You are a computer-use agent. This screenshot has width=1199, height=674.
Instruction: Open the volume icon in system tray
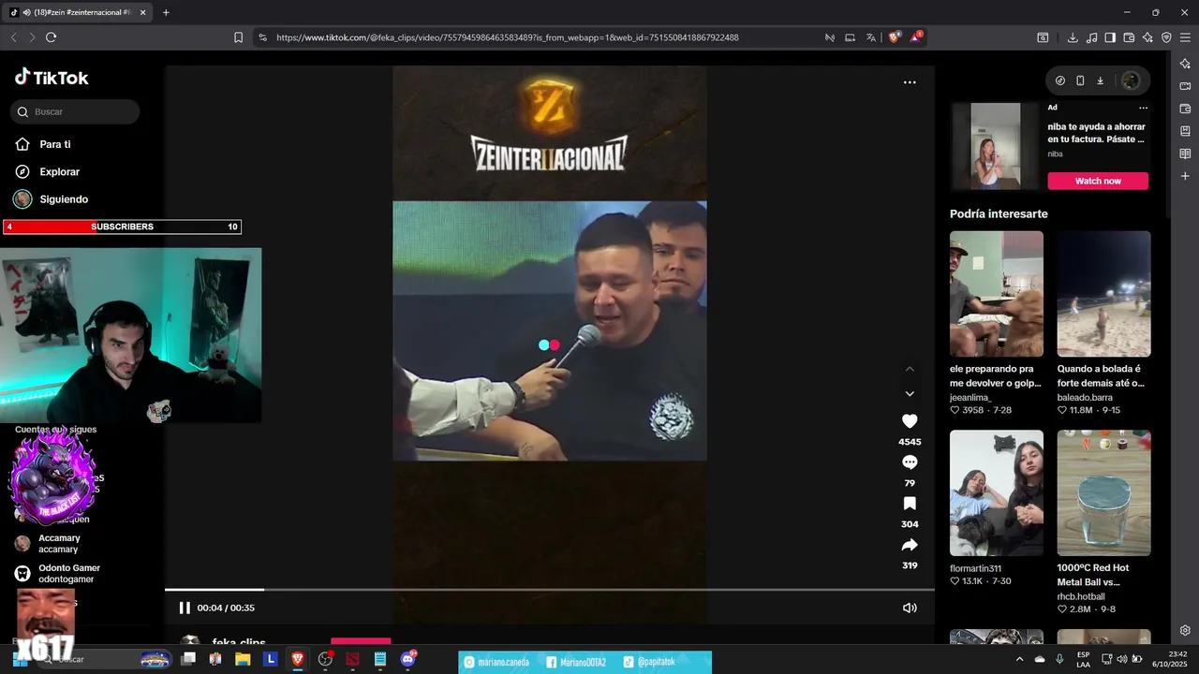(1122, 659)
